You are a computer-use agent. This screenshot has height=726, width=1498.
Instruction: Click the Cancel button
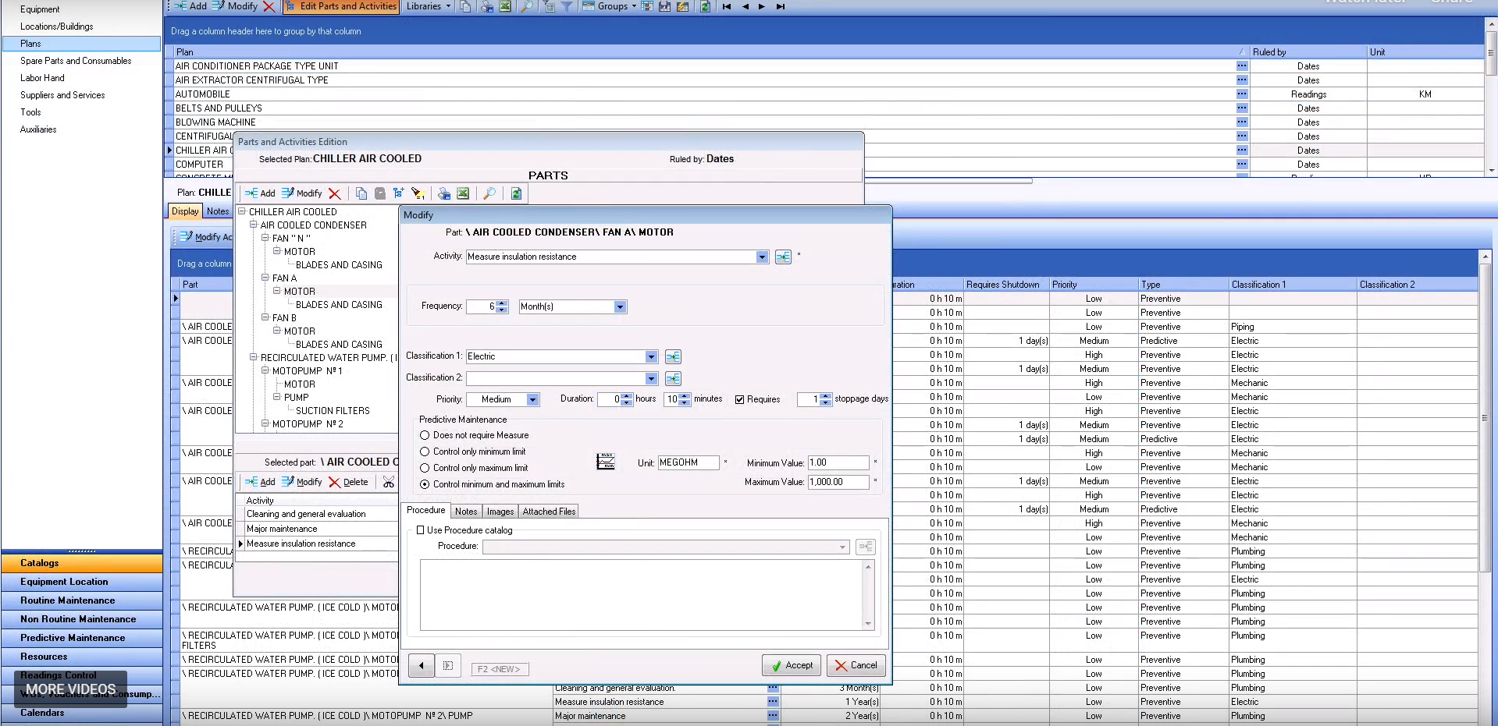point(856,665)
